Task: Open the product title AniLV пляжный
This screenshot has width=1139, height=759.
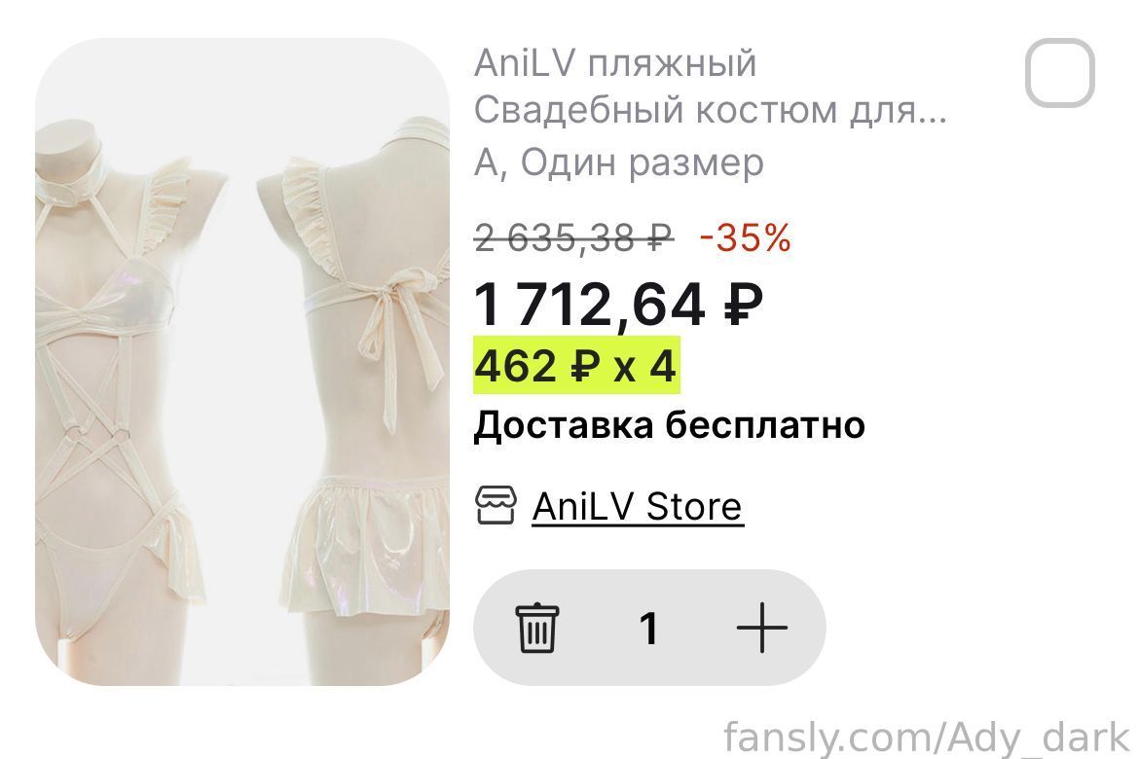Action: (615, 62)
